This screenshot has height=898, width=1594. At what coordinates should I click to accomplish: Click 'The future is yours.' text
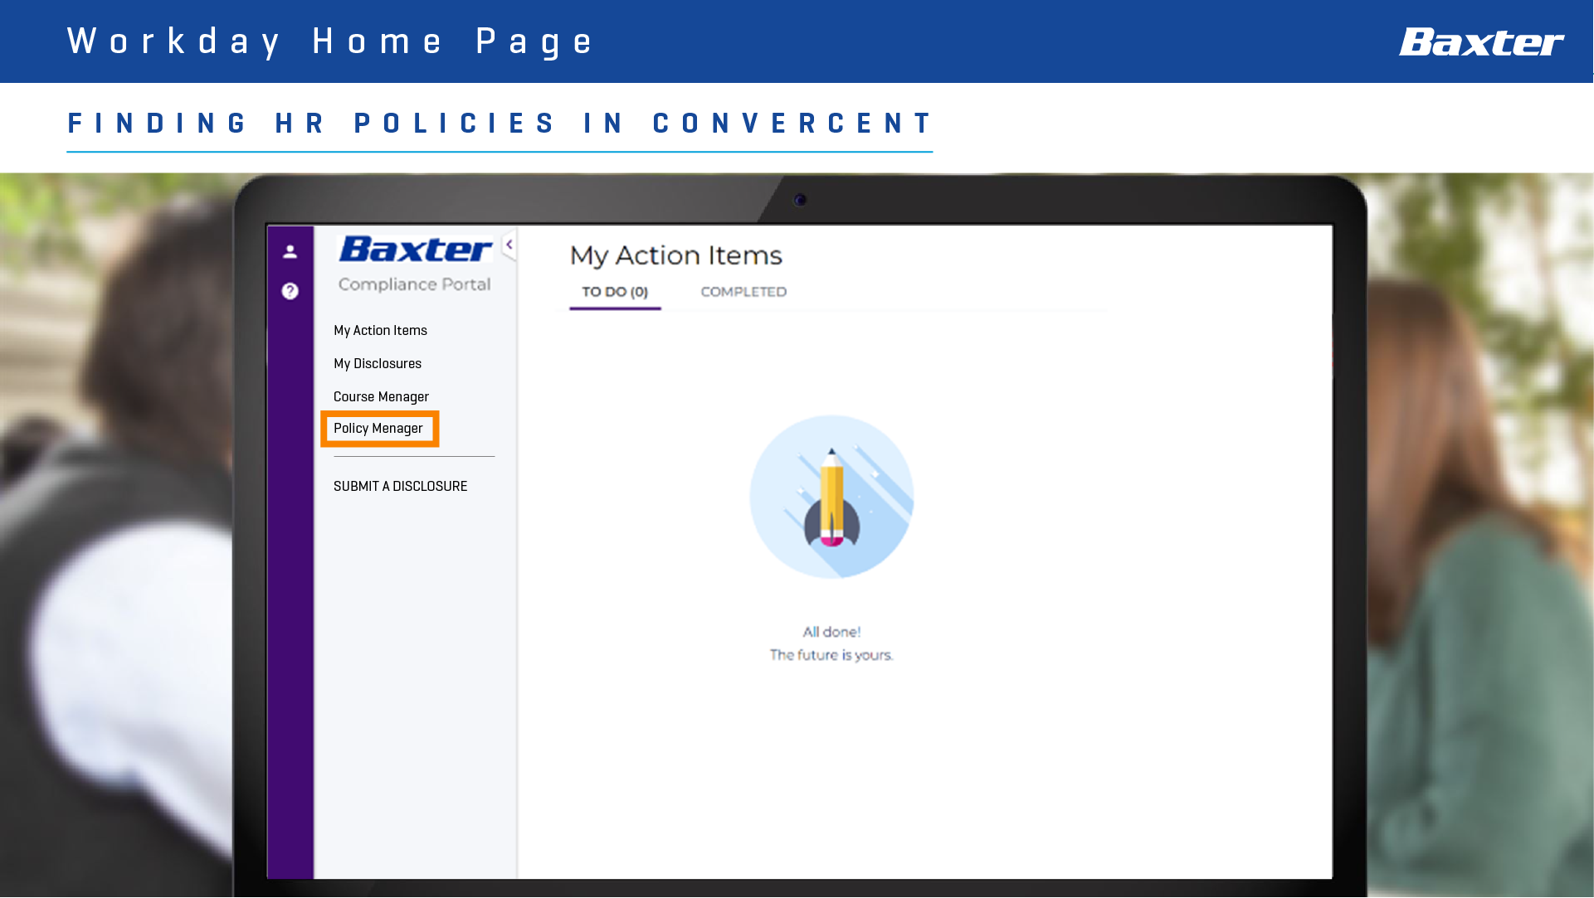point(831,655)
